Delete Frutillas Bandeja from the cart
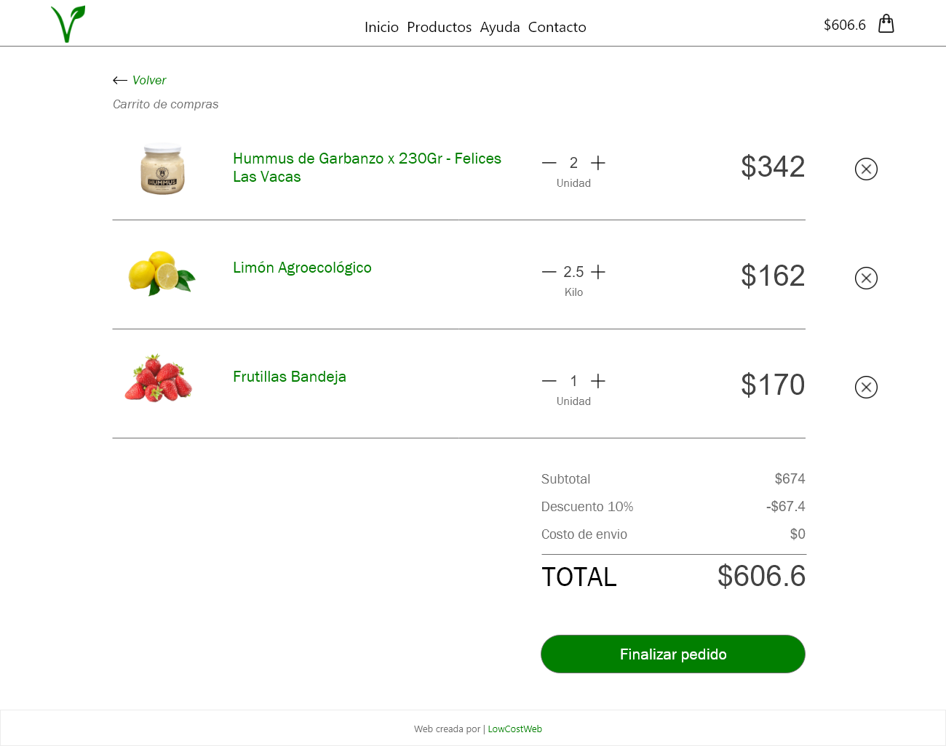This screenshot has height=746, width=946. (x=866, y=388)
